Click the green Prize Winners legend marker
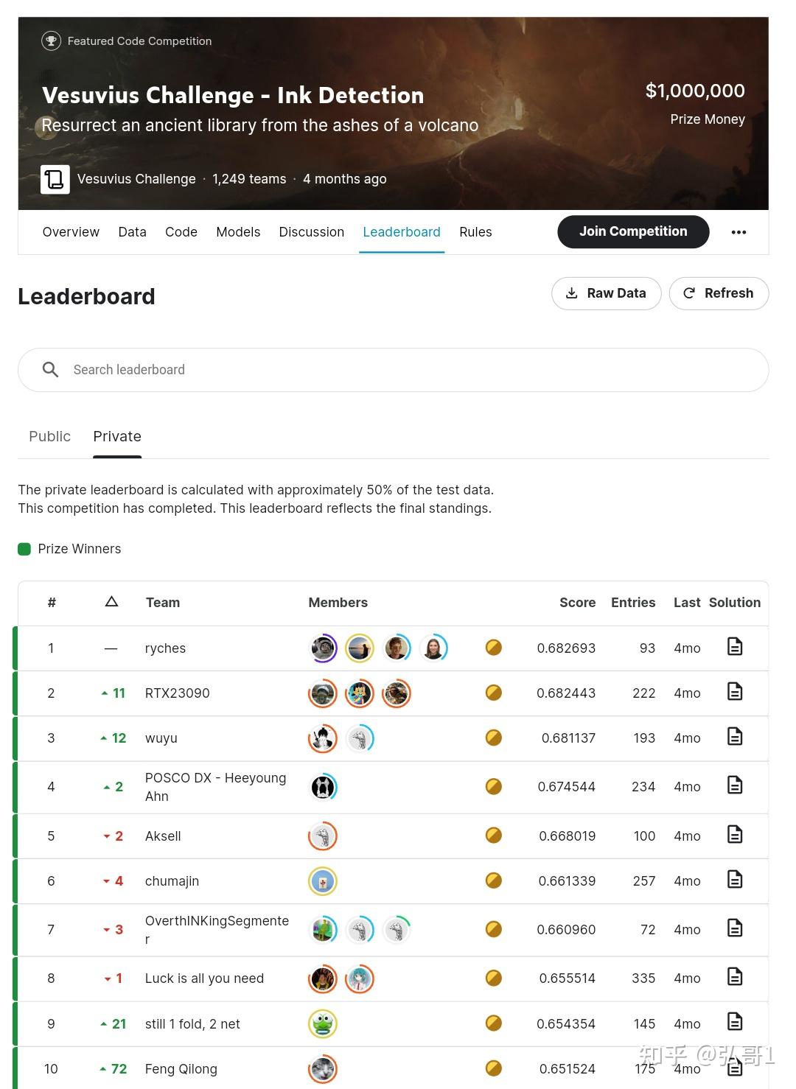 [24, 548]
